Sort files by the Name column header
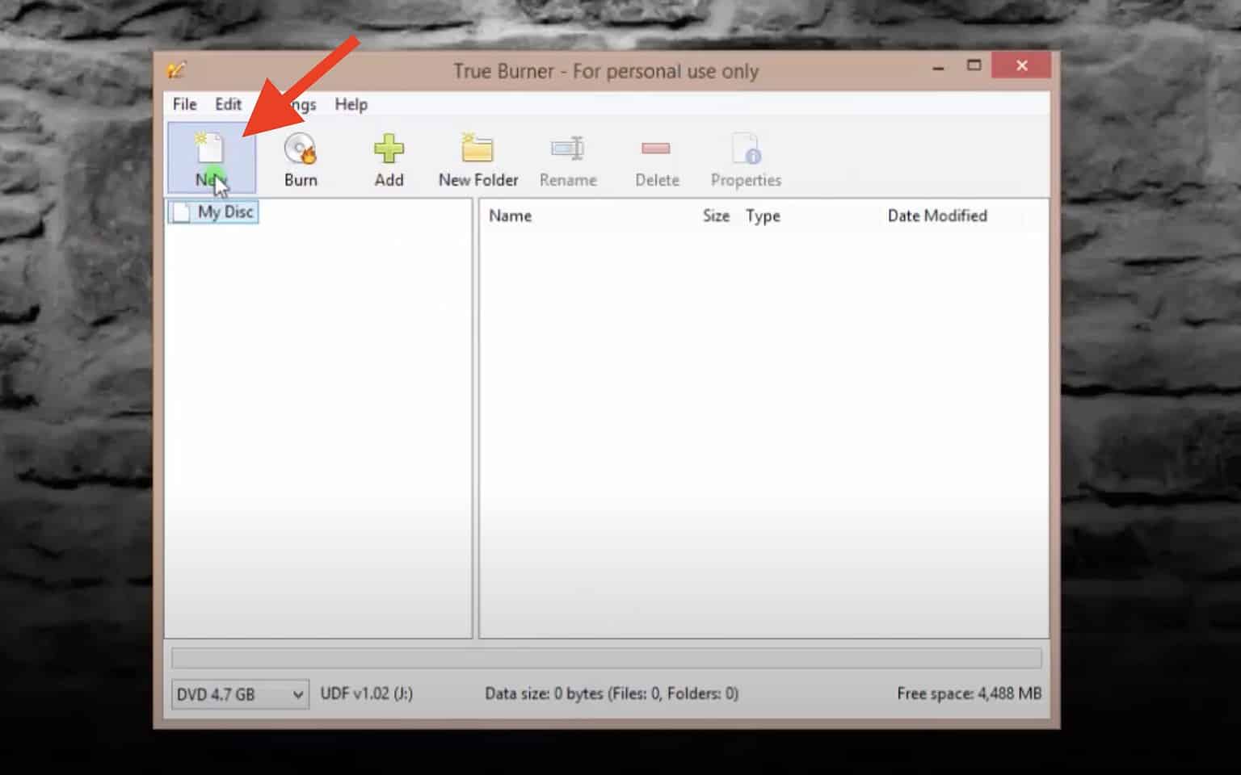Viewport: 1241px width, 775px height. 511,216
